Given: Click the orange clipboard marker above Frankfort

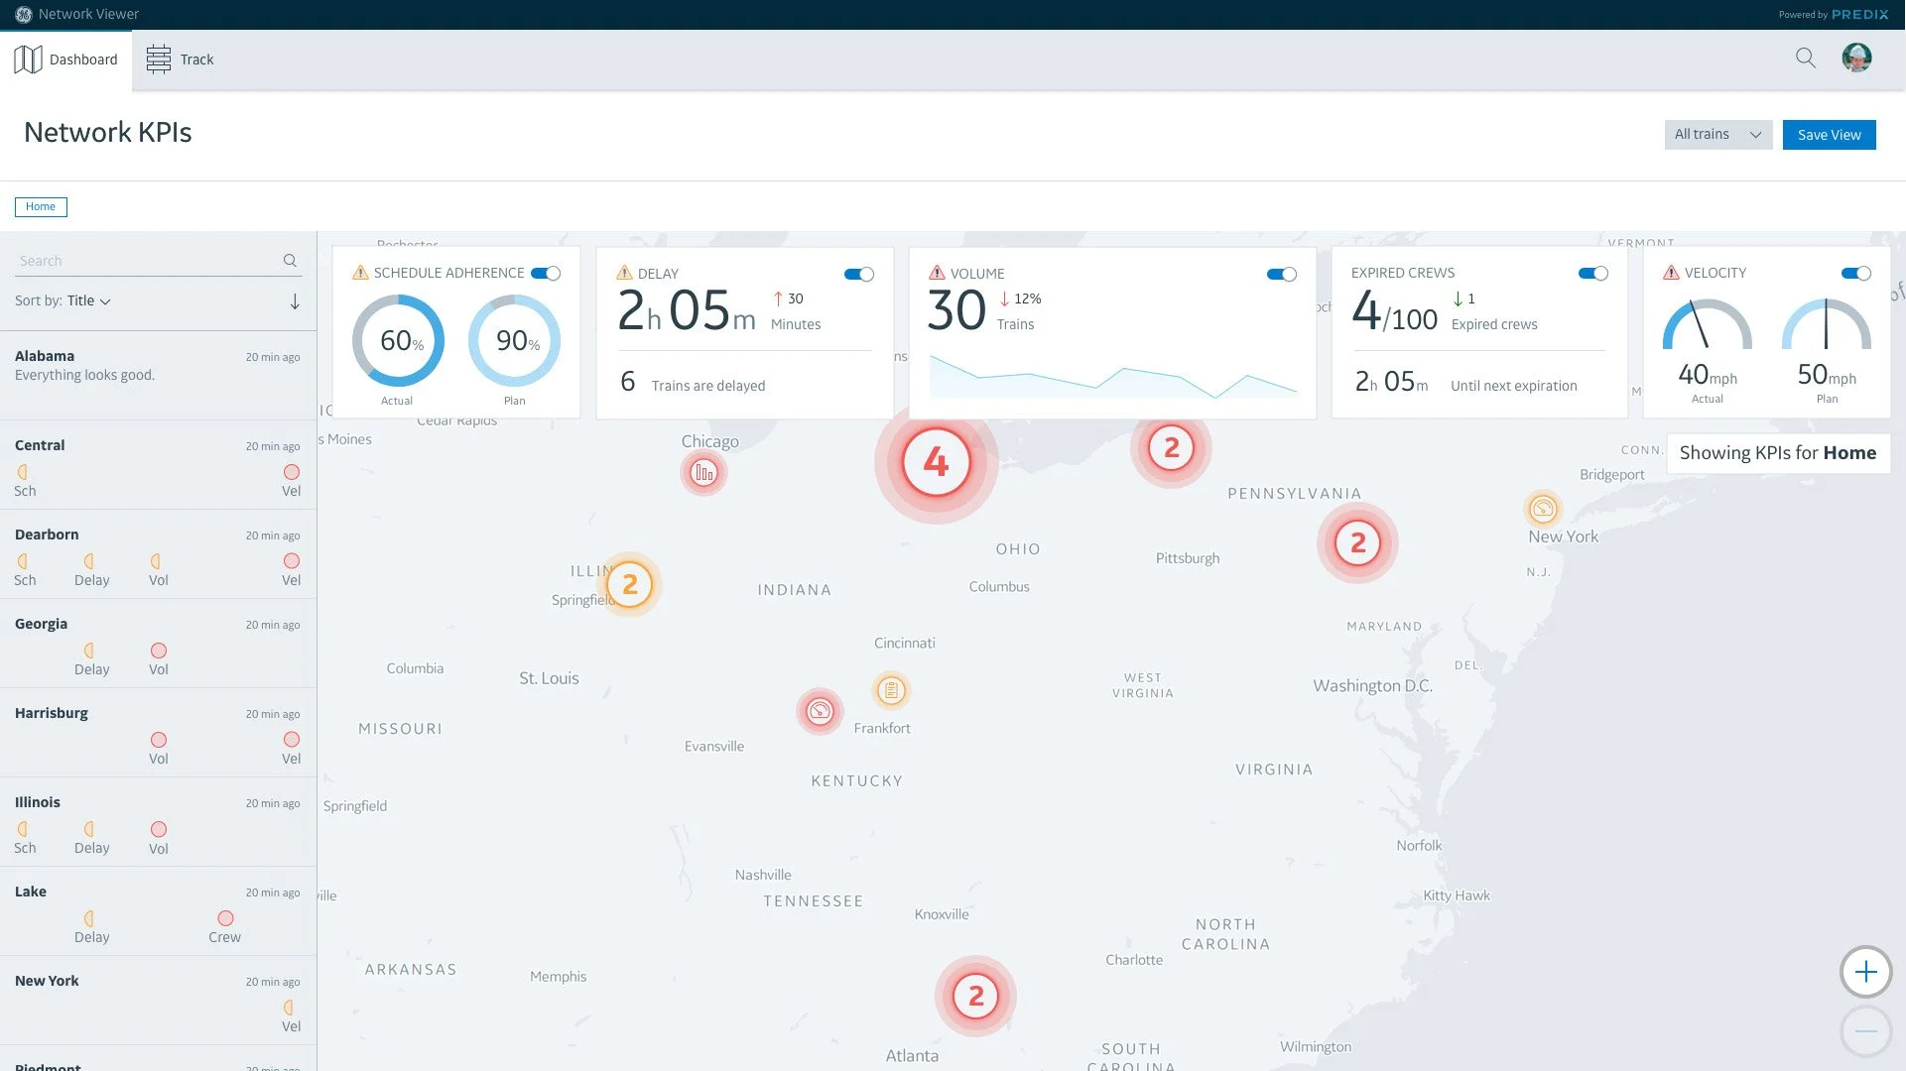Looking at the screenshot, I should pos(891,690).
